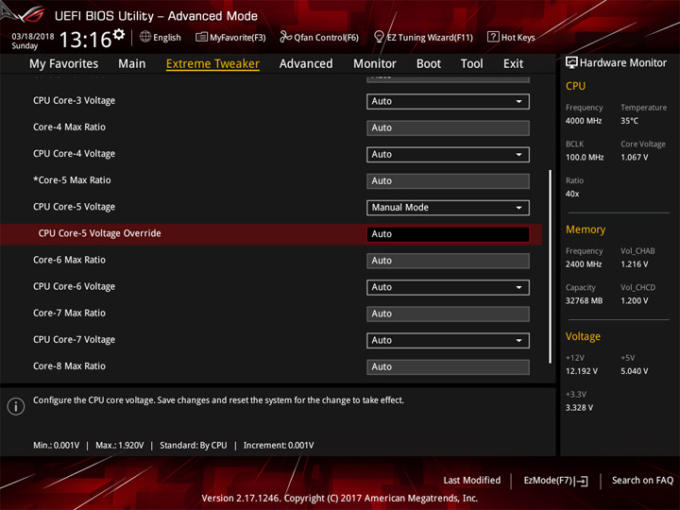The width and height of the screenshot is (680, 510).
Task: Click the Increment: 0.001V hint text
Action: coord(279,446)
